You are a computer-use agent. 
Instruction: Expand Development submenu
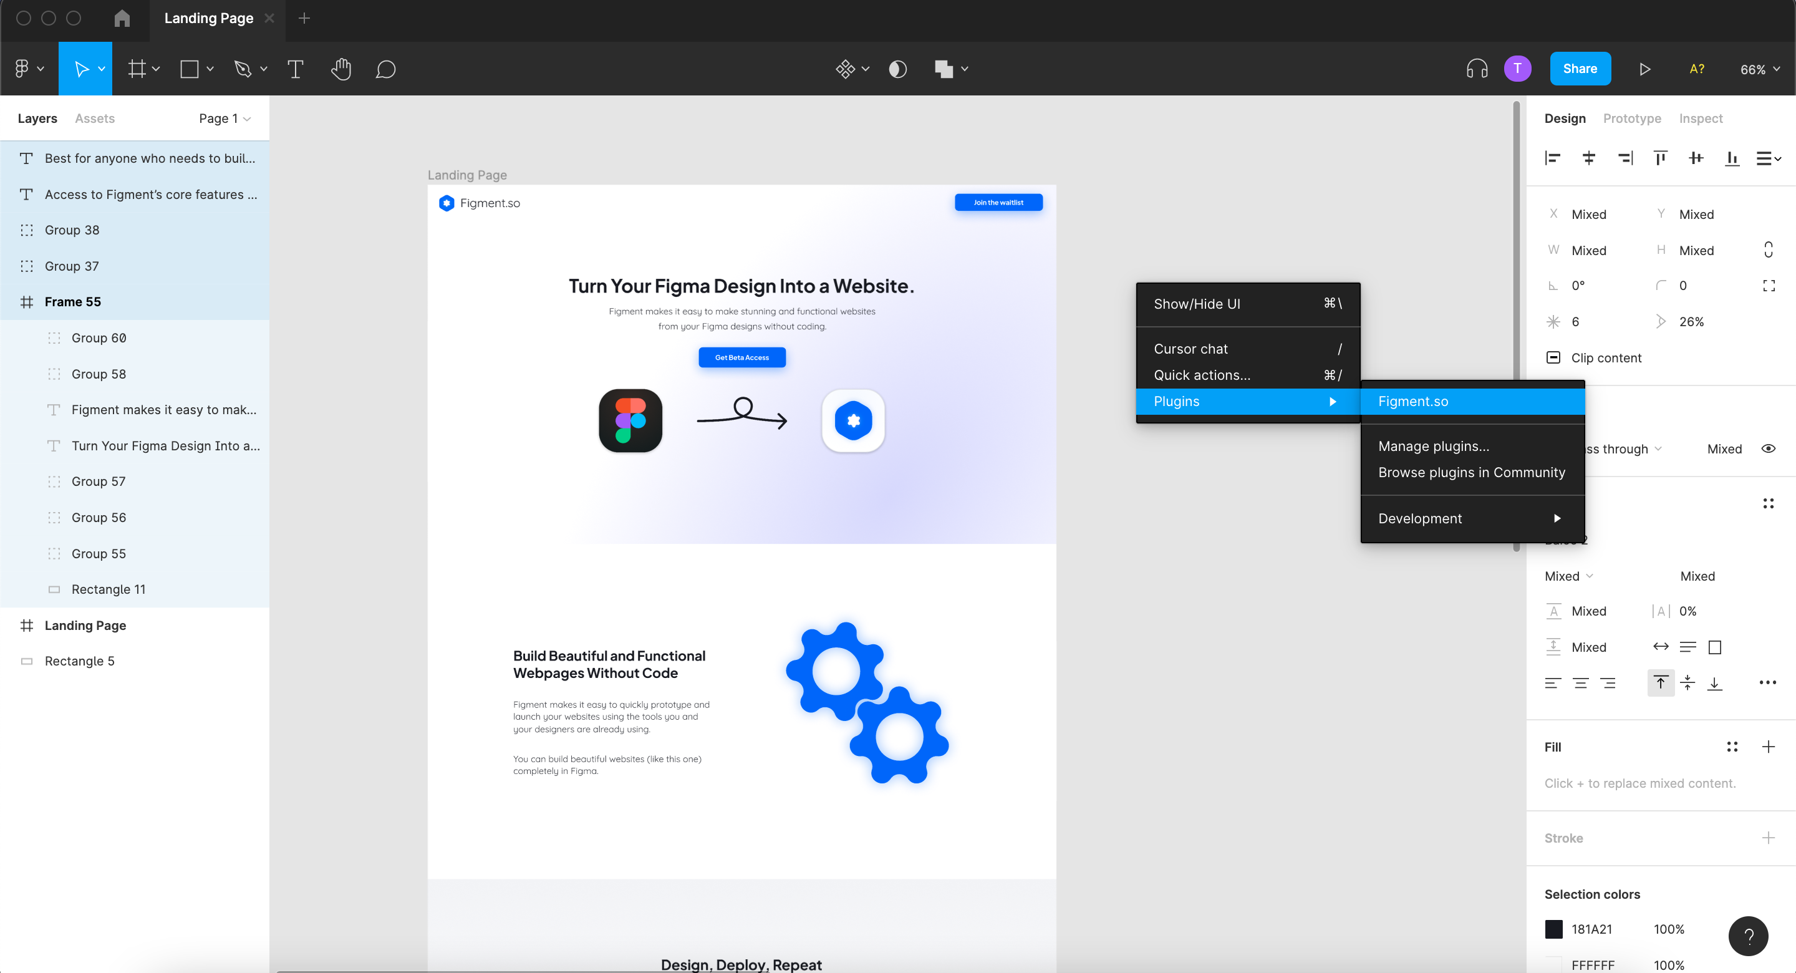(1472, 518)
